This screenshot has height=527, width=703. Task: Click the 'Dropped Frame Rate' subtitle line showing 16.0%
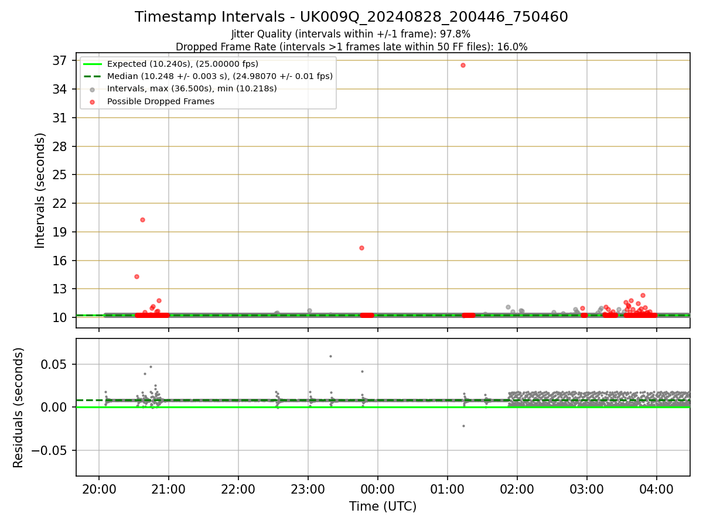pyautogui.click(x=351, y=47)
